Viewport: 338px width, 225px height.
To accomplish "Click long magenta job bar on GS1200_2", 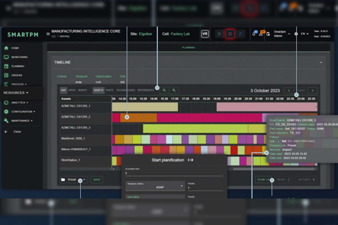I will 210,118.
